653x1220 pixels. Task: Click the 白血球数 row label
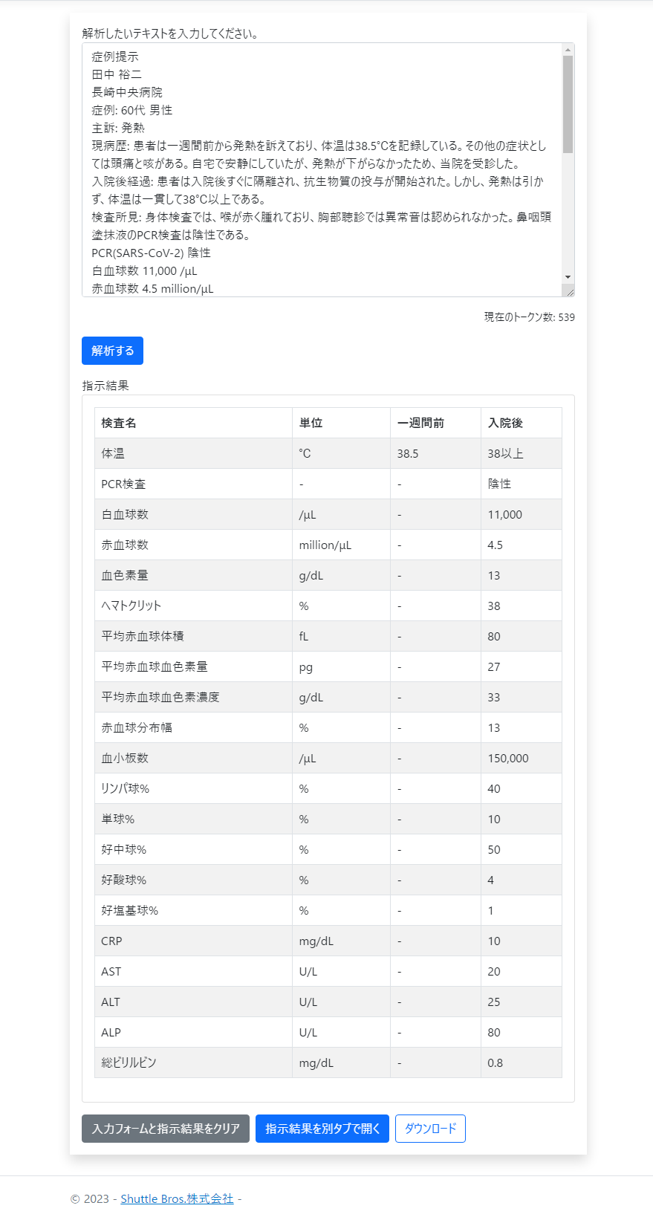click(193, 514)
